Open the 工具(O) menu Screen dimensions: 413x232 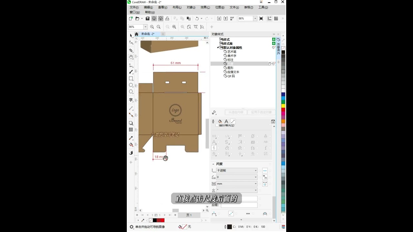263,7
